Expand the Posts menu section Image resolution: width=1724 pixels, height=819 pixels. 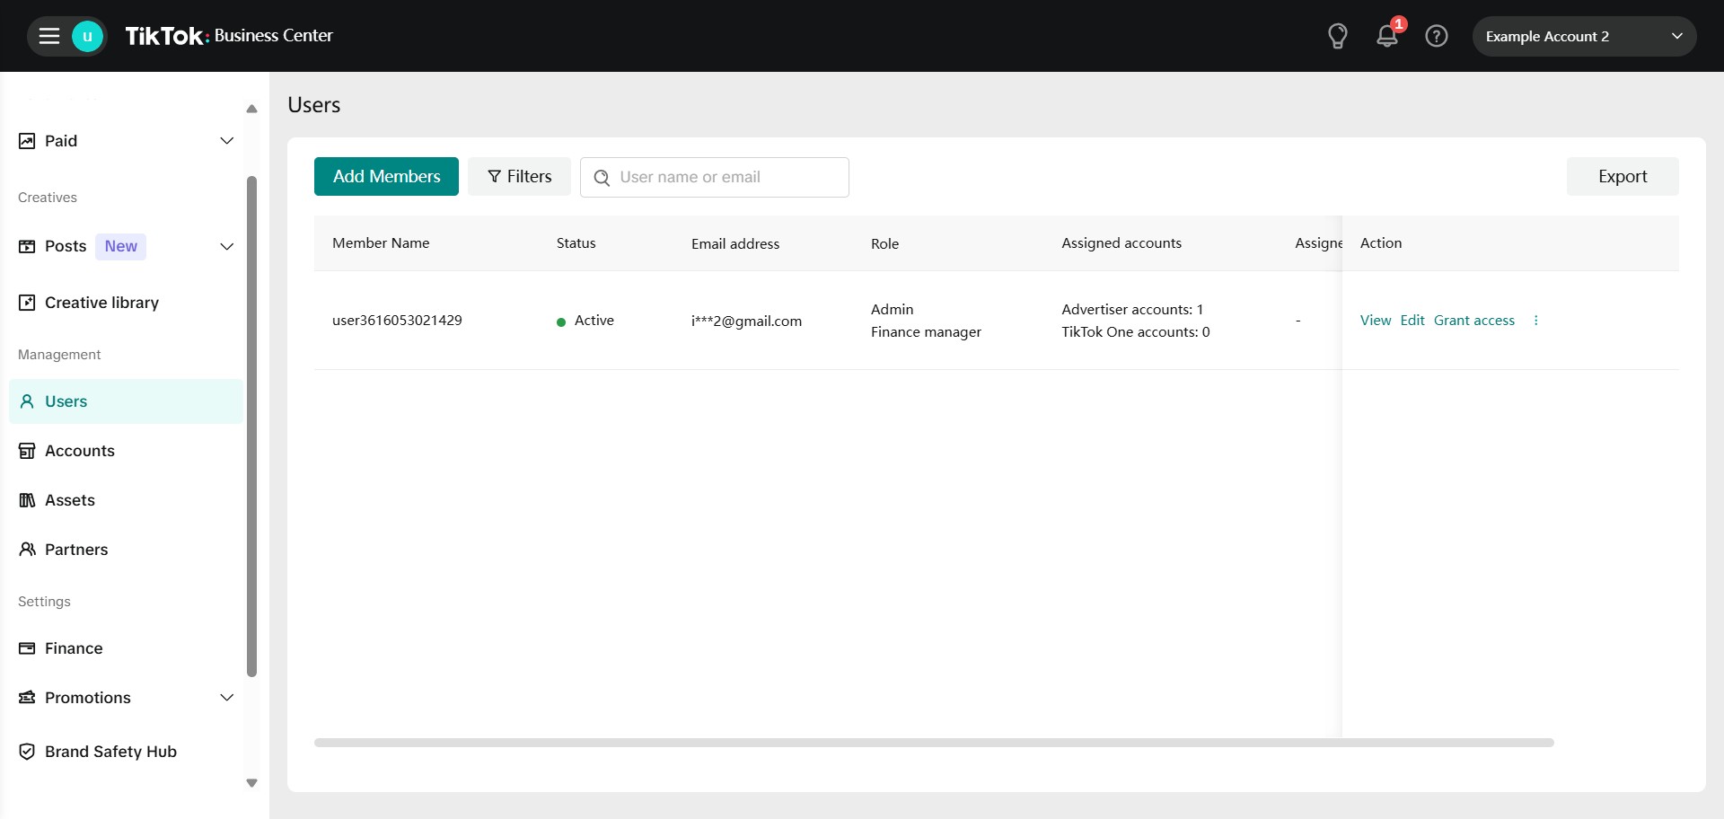pos(226,247)
